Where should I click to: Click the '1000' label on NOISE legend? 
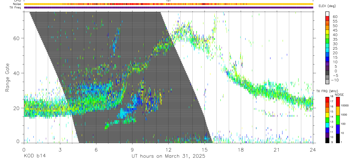click(344, 115)
